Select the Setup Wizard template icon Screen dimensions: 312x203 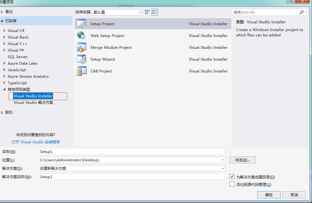click(82, 59)
